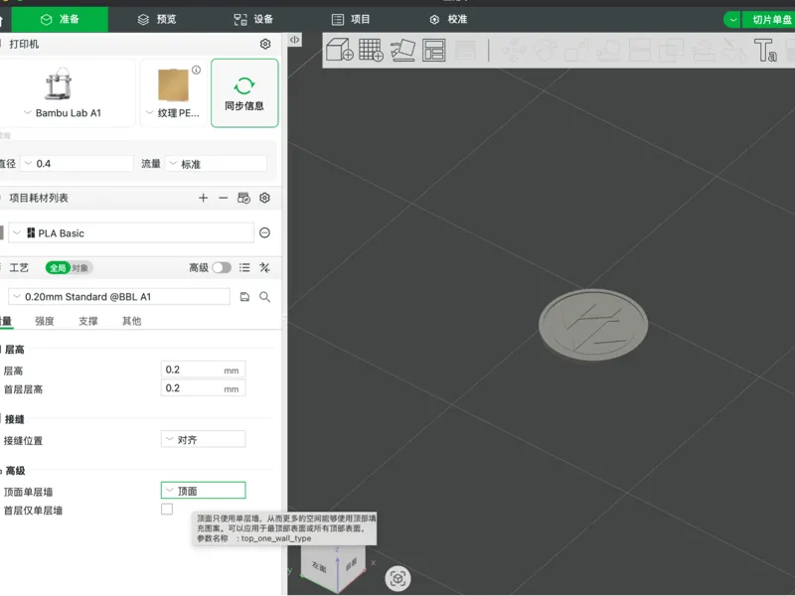
Task: Open the 纹理PE plate type dropdown
Action: [173, 113]
